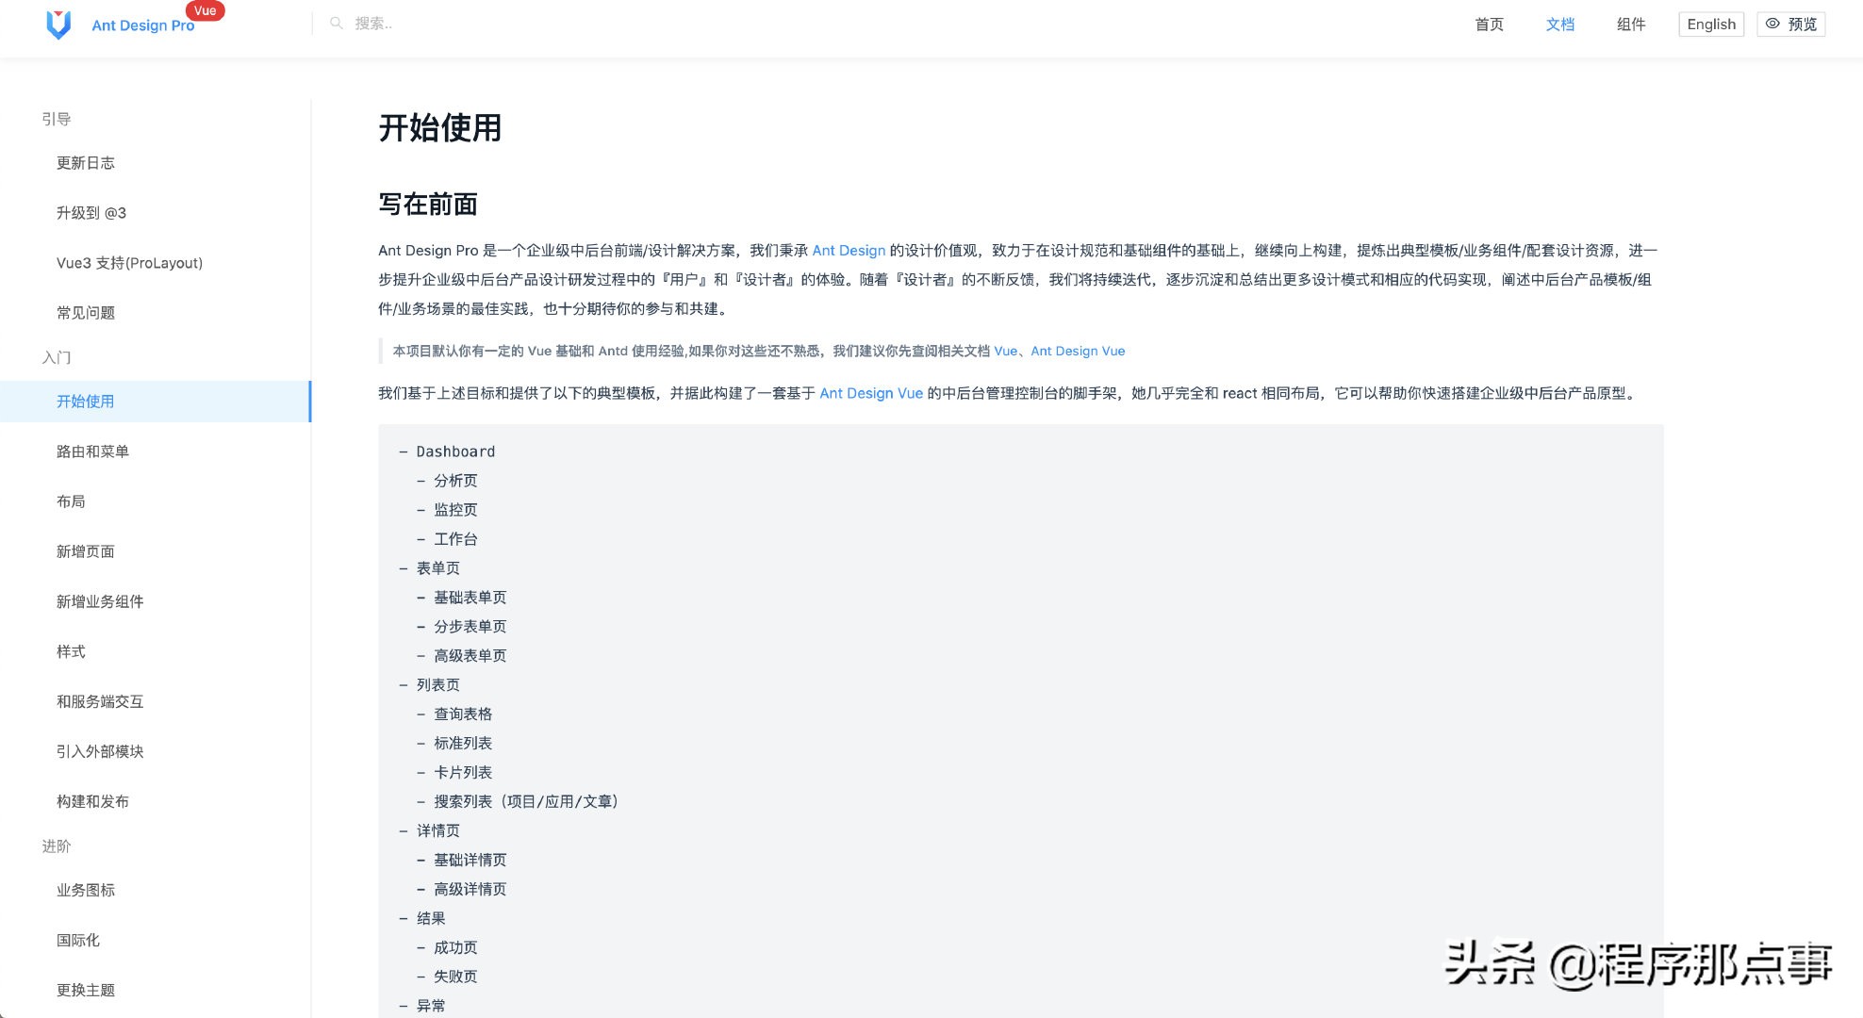Open the 样式 sidebar item
Image resolution: width=1863 pixels, height=1018 pixels.
[x=71, y=651]
